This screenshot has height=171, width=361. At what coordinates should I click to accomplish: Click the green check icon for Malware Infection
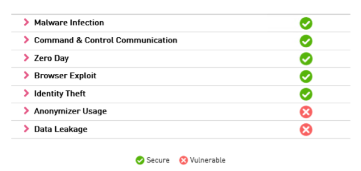click(306, 23)
